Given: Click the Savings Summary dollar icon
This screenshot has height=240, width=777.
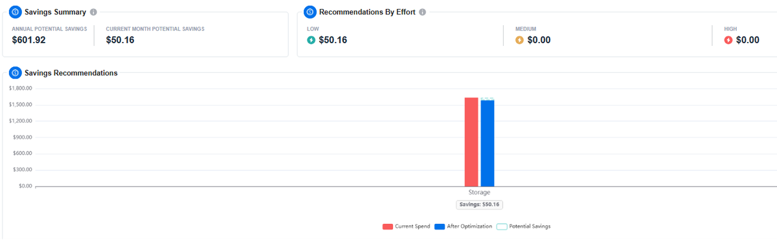Looking at the screenshot, I should (15, 12).
